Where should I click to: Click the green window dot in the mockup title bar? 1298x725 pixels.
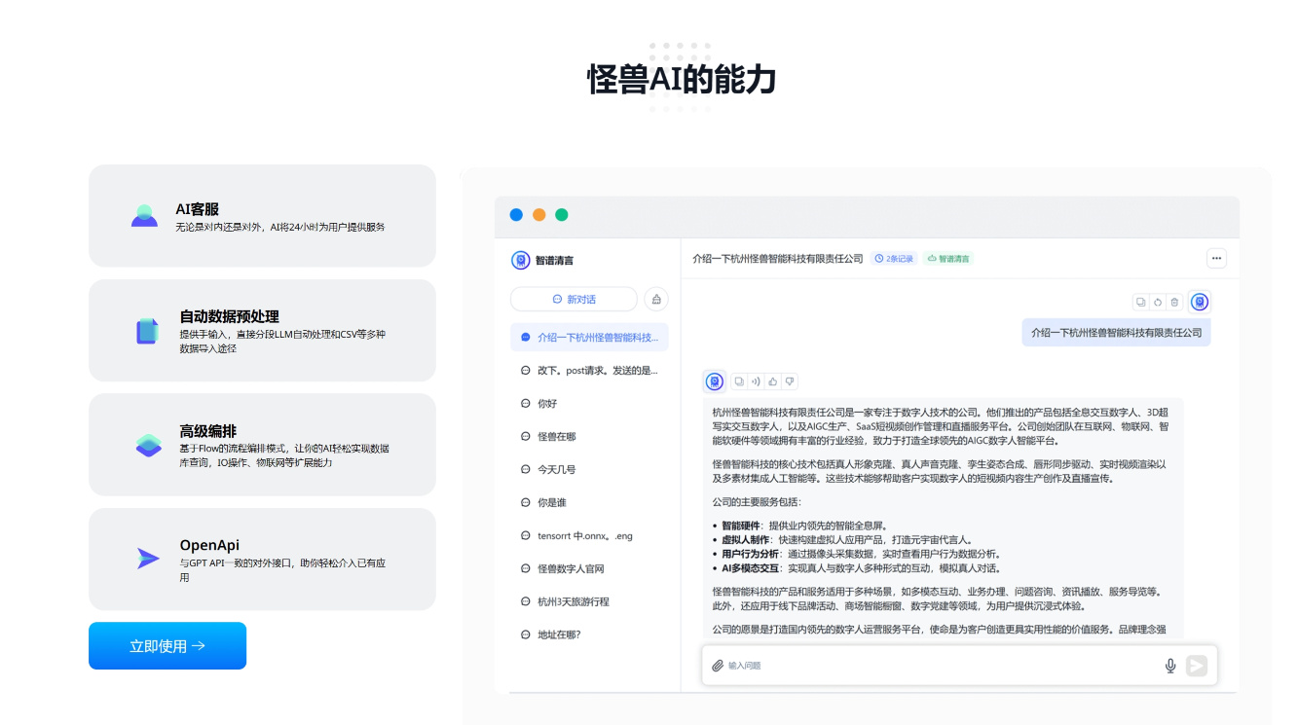click(561, 215)
